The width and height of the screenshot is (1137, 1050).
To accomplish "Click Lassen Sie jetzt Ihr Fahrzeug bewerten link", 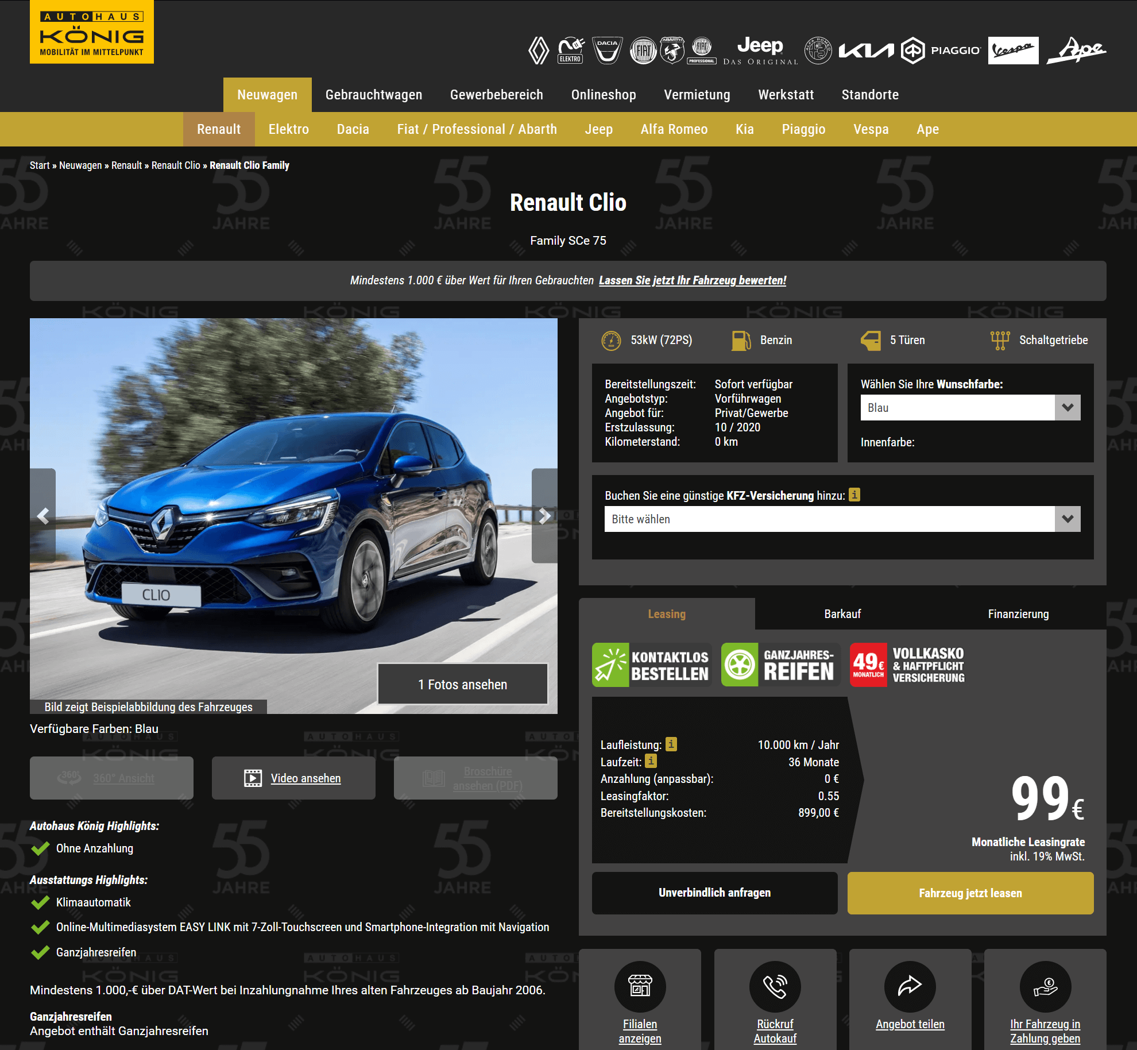I will (693, 280).
